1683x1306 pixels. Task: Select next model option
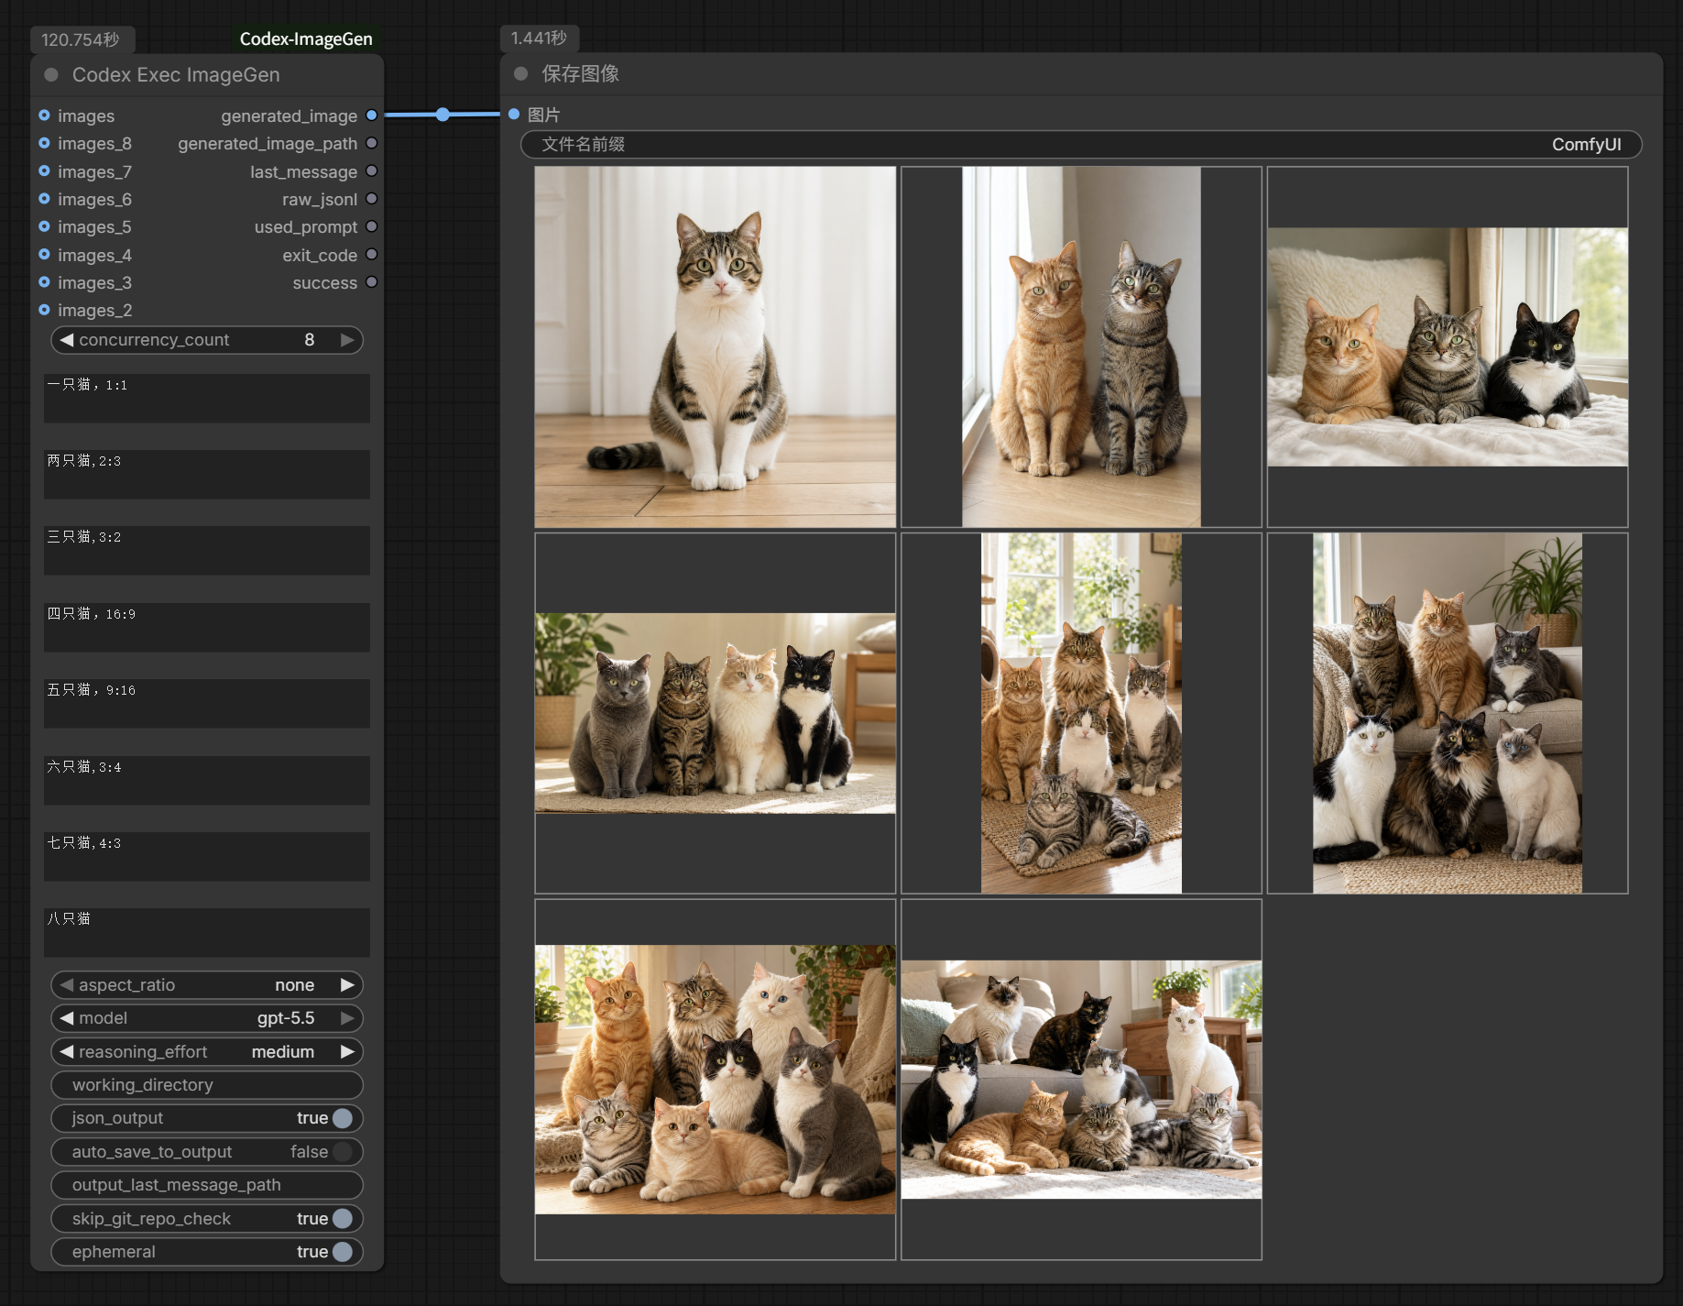[x=347, y=1018]
